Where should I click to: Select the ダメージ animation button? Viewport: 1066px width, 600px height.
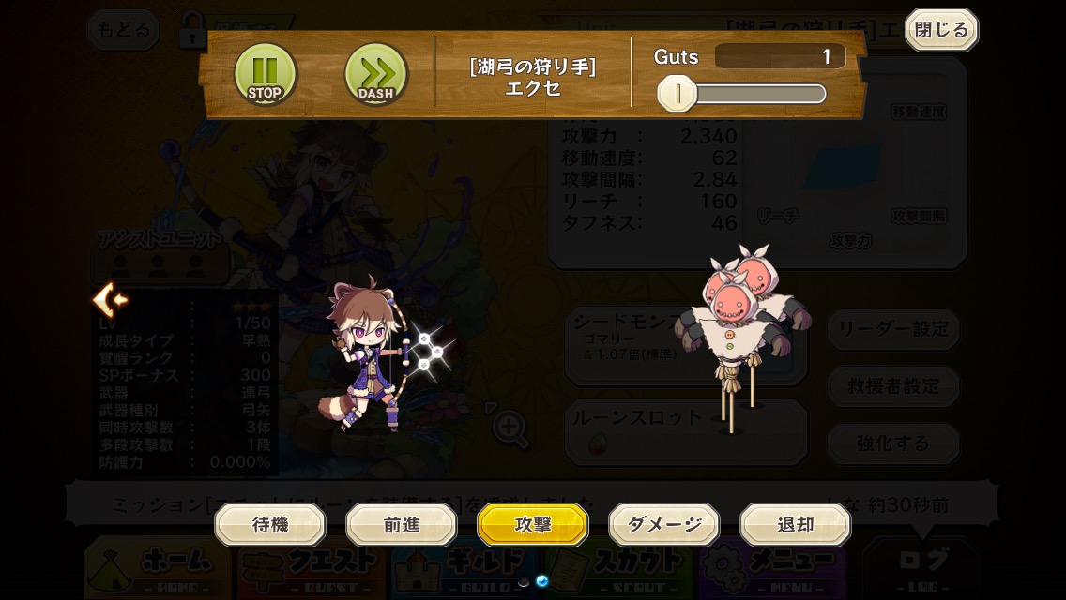(663, 525)
